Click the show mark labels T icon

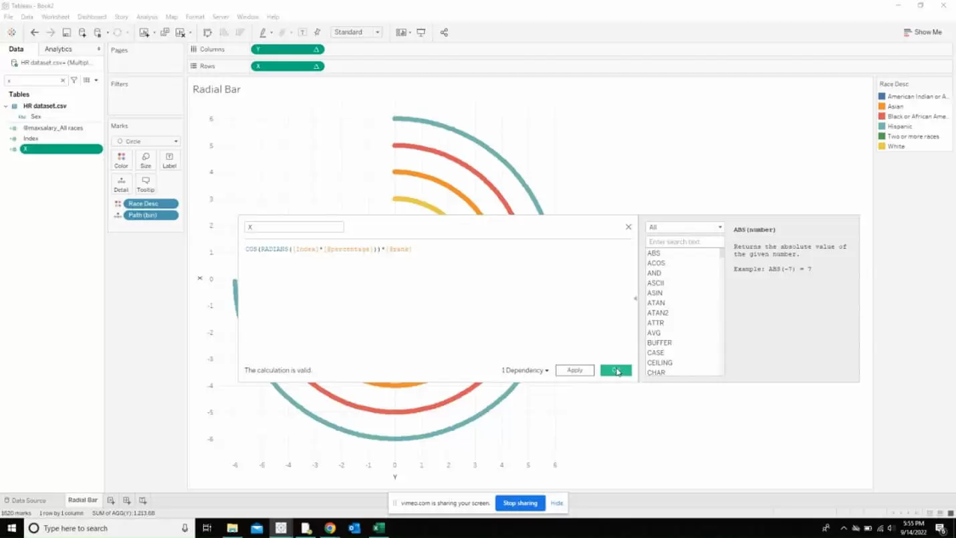[302, 32]
